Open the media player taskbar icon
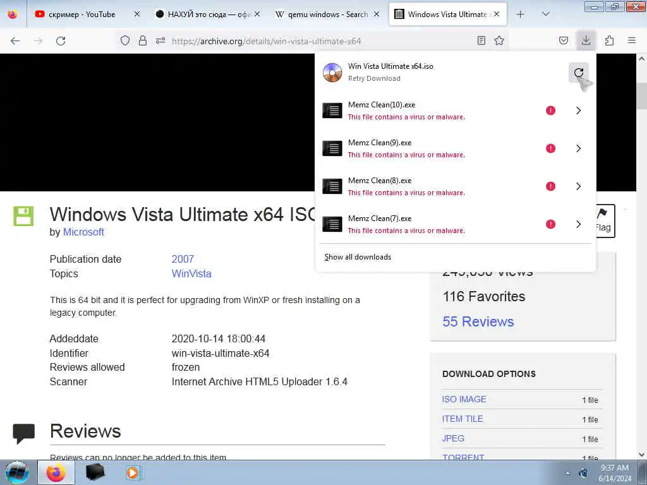 click(133, 472)
